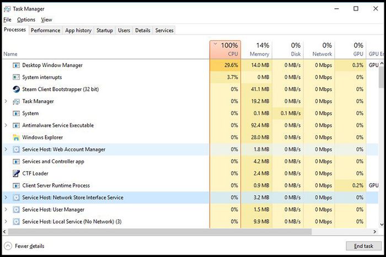Select the CTF Loader row name
This screenshot has height=257, width=386.
coord(35,174)
